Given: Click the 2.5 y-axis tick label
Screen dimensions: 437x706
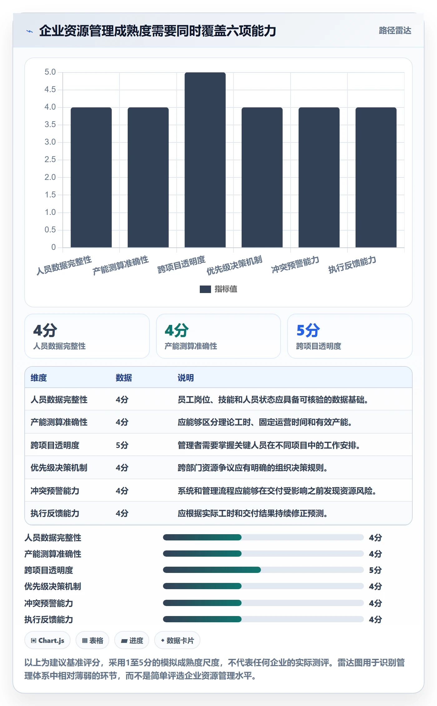Looking at the screenshot, I should click(50, 160).
